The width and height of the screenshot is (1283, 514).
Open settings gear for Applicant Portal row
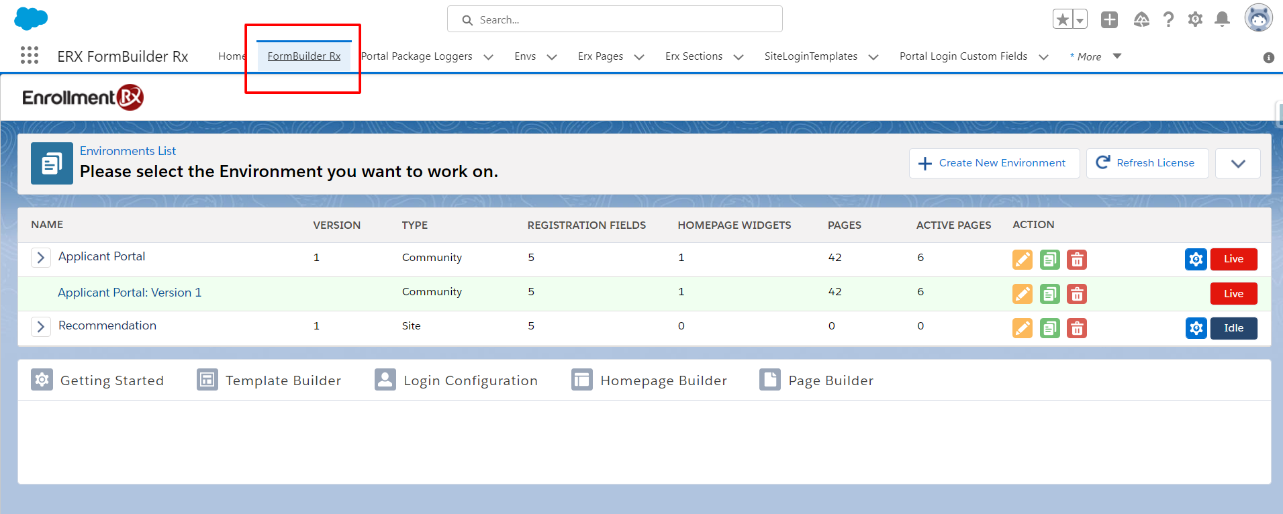click(1196, 259)
